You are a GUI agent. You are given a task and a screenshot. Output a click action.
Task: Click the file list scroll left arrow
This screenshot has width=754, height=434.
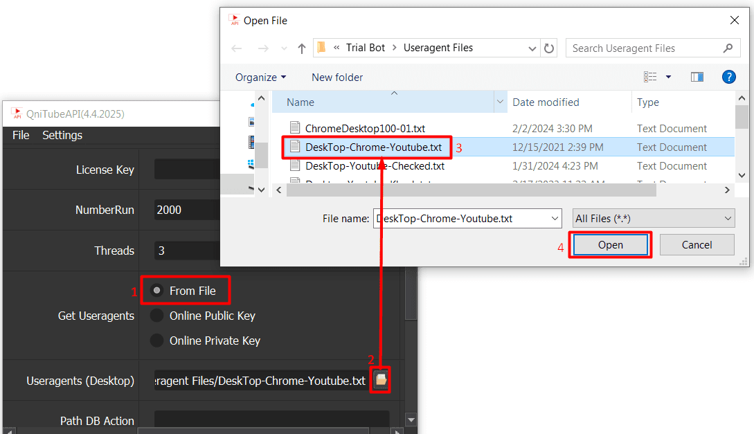click(x=279, y=190)
